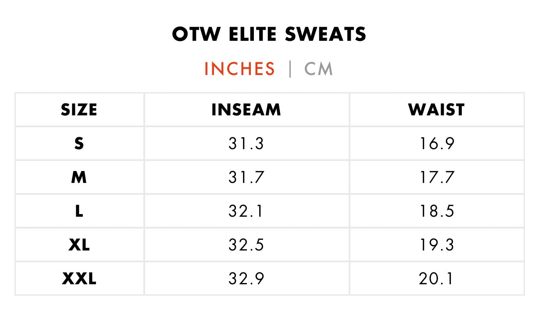Click the 32.5 inseam value
542x322 pixels.
246,245
